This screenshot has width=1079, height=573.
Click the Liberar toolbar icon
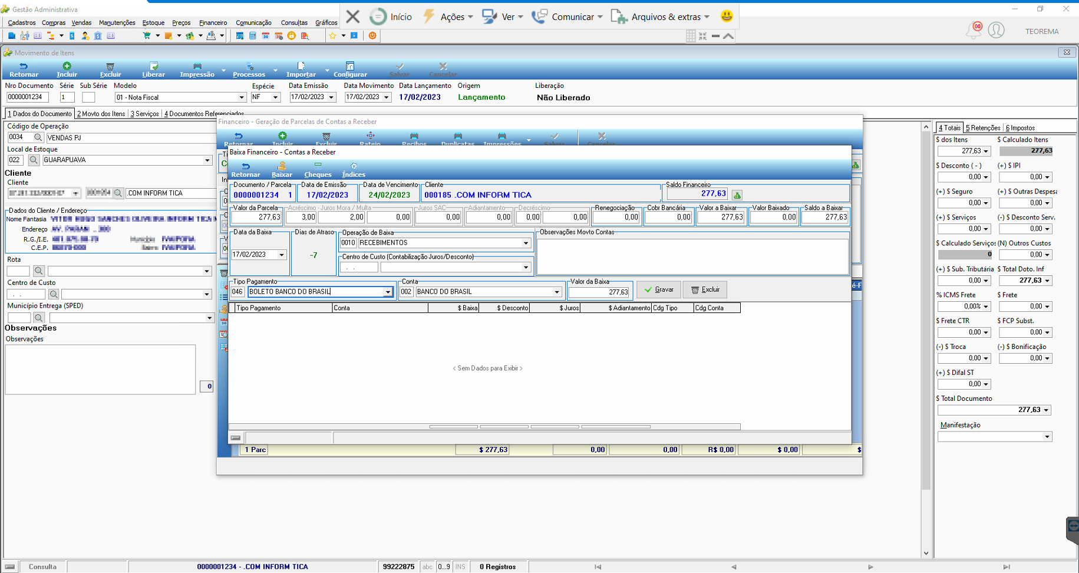click(153, 70)
